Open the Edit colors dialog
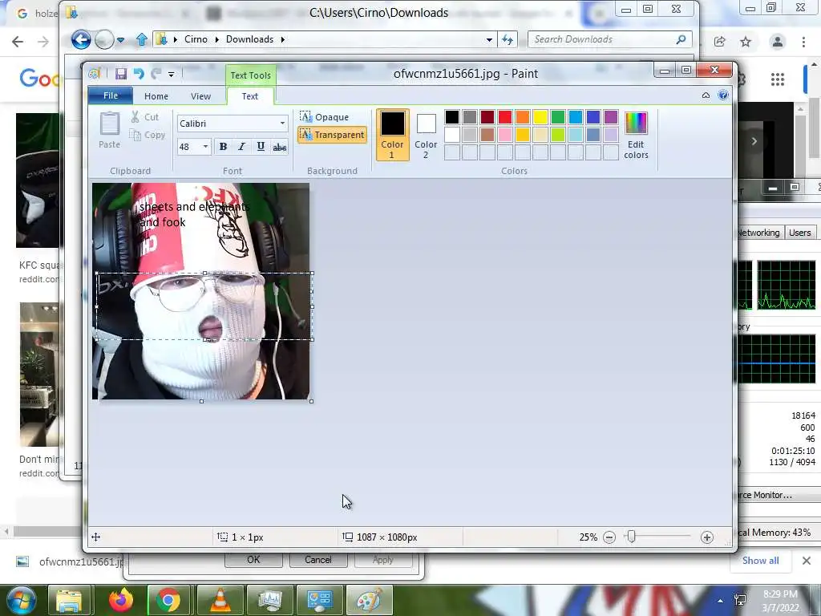This screenshot has width=821, height=616. [x=636, y=135]
